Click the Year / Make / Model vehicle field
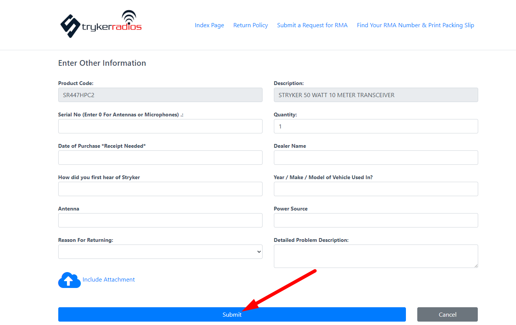 [376, 189]
